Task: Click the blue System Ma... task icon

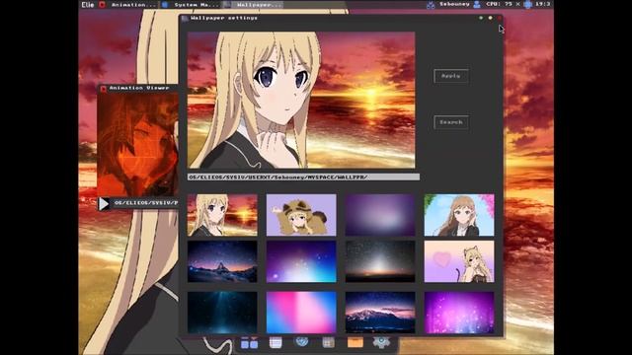Action: tap(165, 4)
